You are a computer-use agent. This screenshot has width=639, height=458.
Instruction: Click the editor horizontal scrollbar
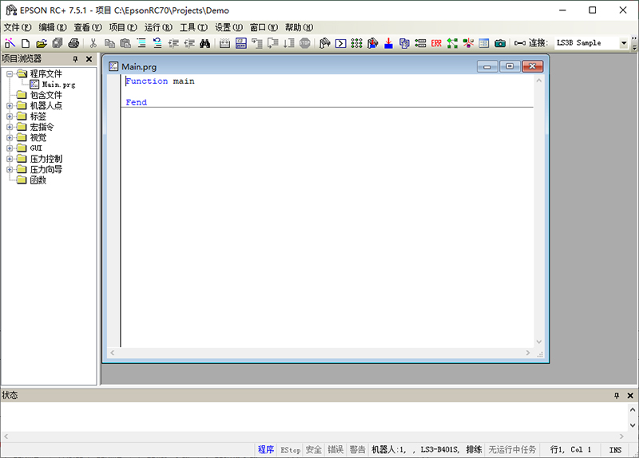(323, 353)
